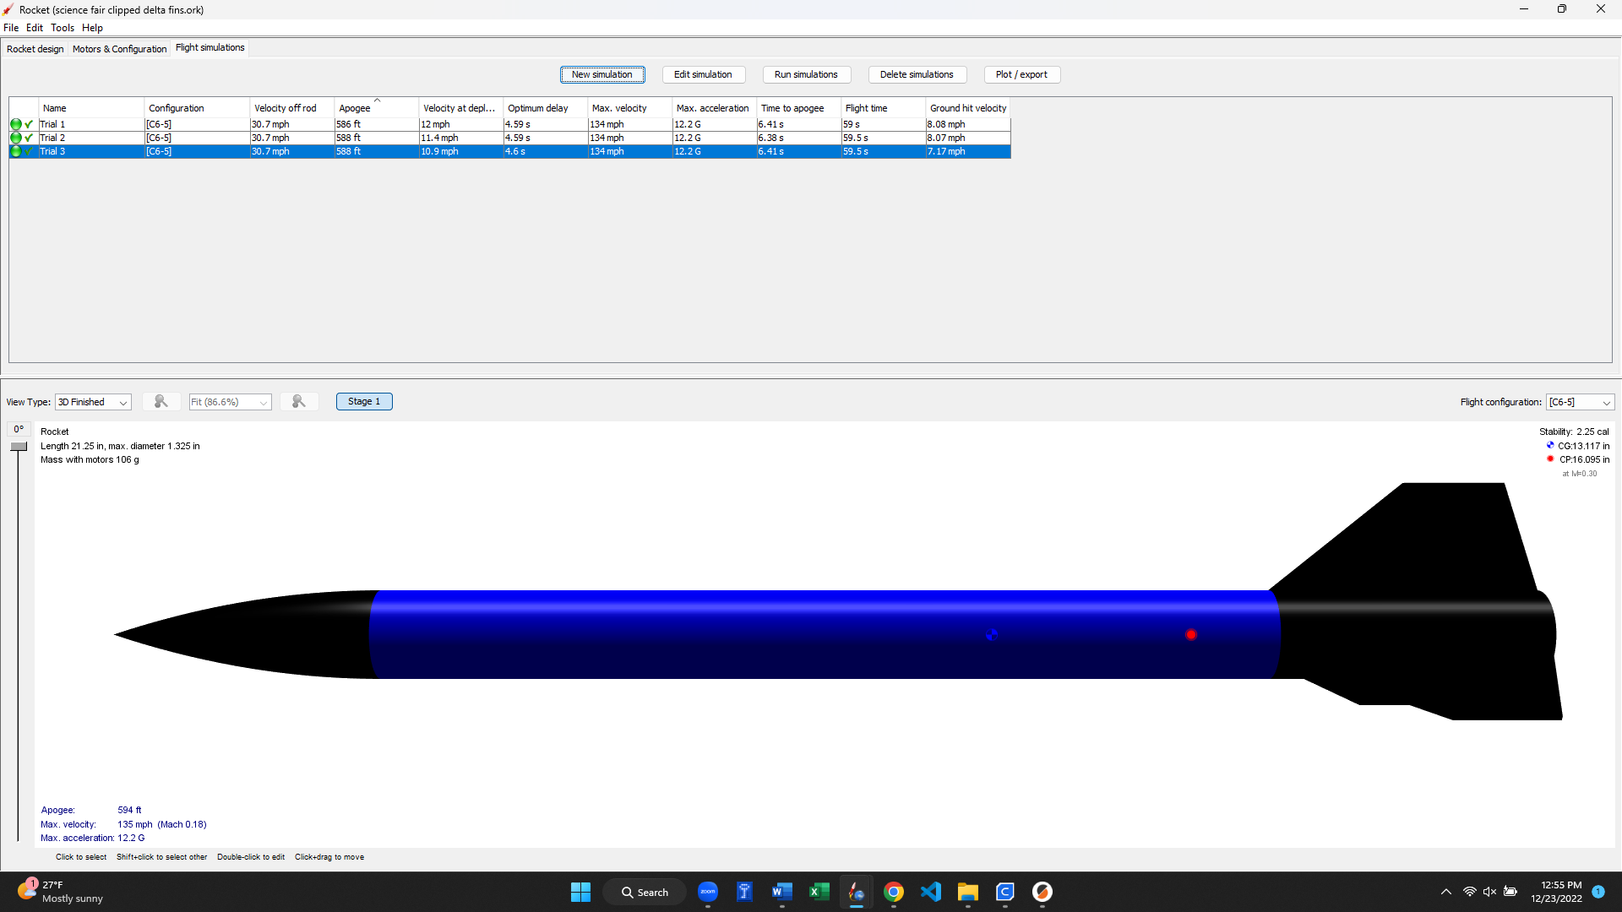Click the zoom out magnifier icon
Screen dimensions: 1622x912
coord(161,402)
